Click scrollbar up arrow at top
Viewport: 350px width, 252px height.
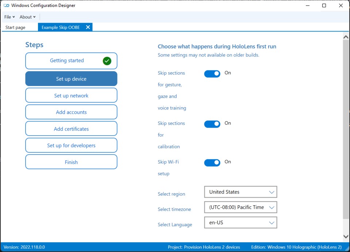click(x=346, y=37)
